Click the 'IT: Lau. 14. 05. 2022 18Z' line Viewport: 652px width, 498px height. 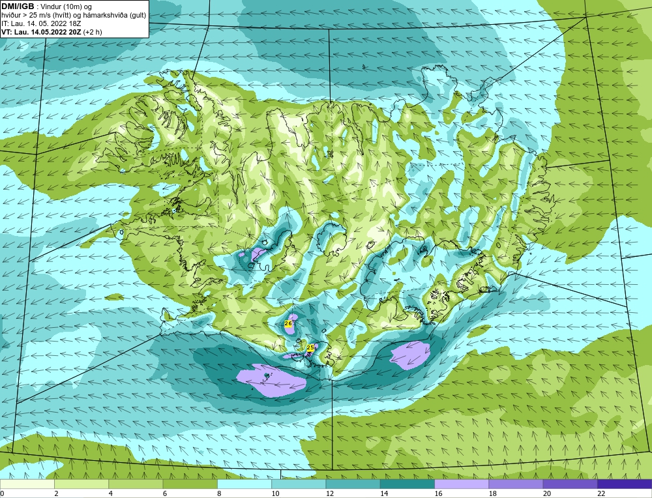41,23
